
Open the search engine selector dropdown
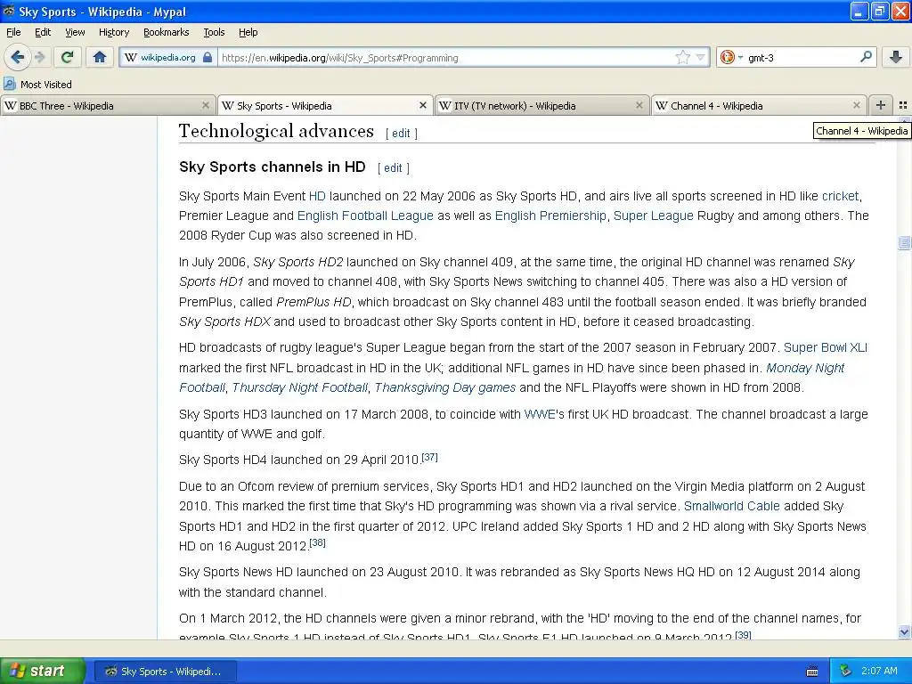click(x=732, y=58)
